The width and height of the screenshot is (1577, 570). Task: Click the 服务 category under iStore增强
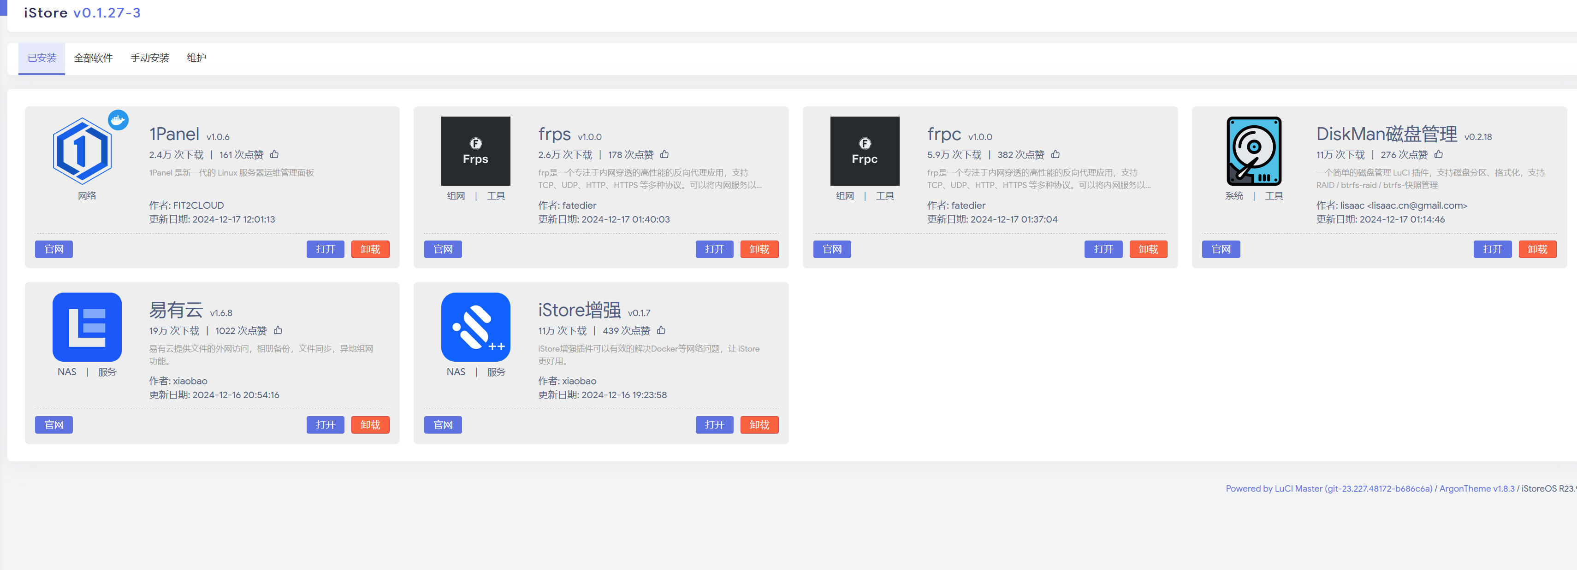tap(496, 372)
